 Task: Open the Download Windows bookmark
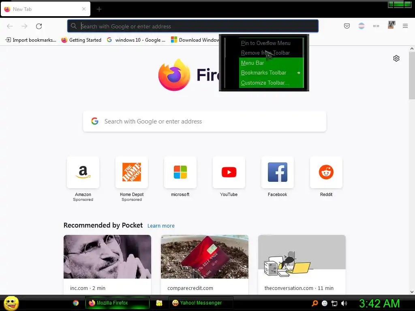[x=195, y=40]
